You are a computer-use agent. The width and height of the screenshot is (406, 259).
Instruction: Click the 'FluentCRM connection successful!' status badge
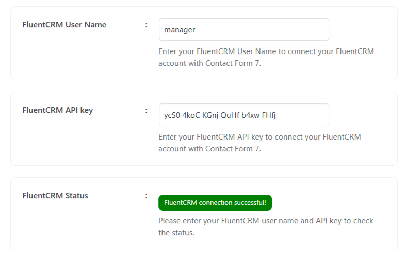215,203
